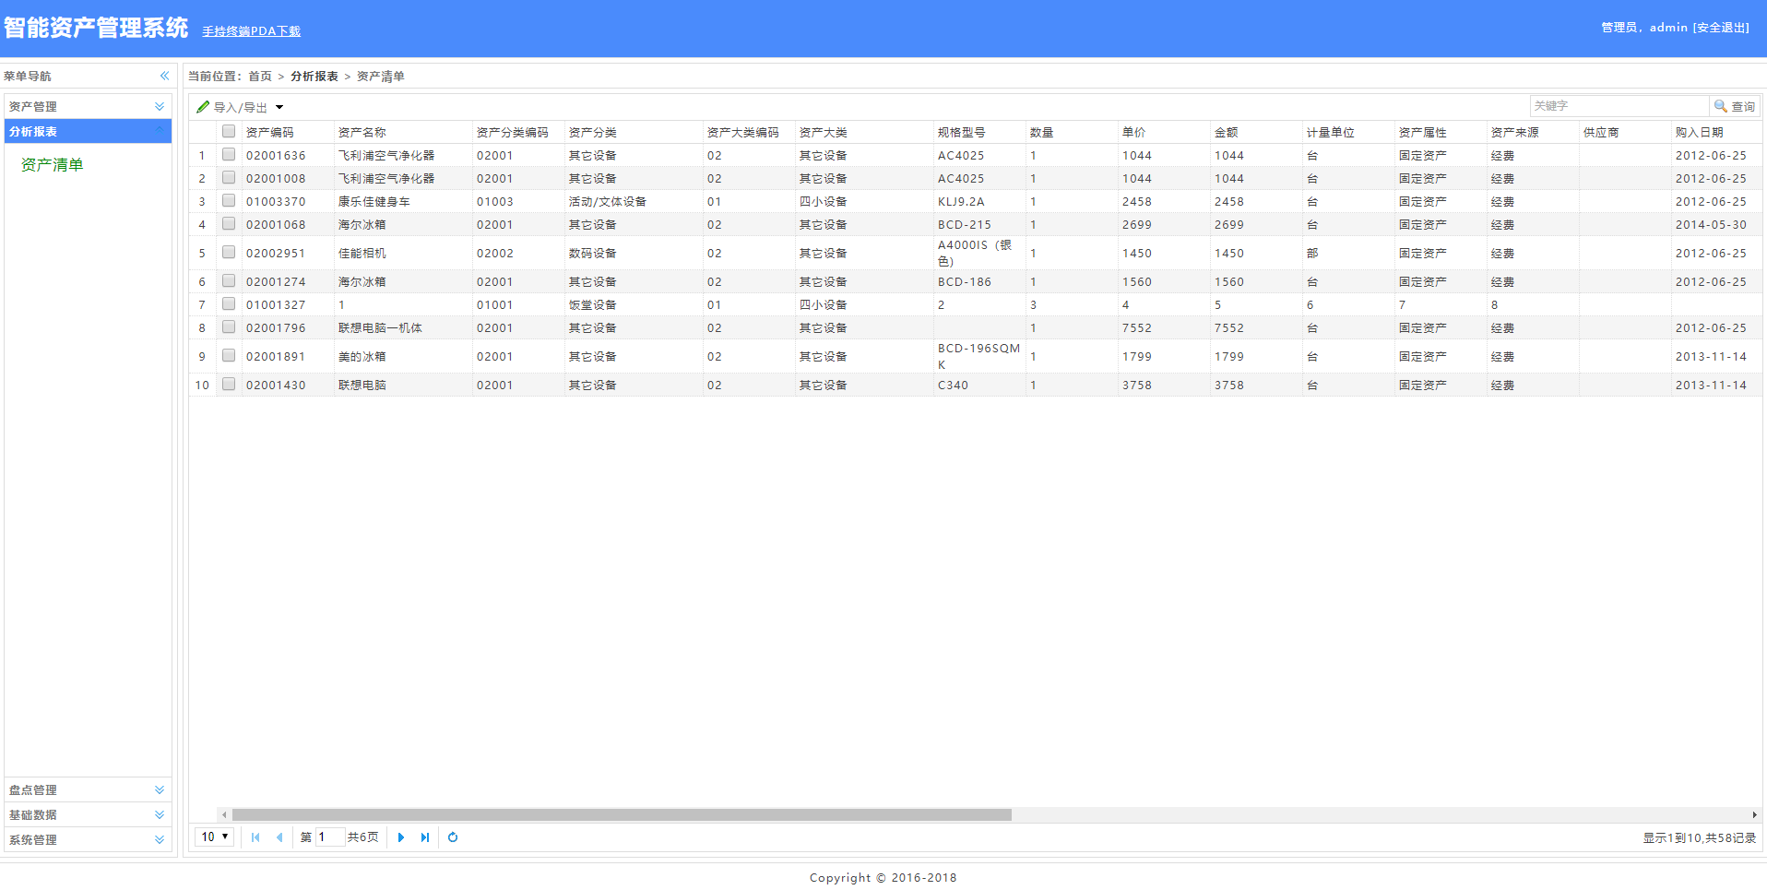Viewport: 1767px width, 890px height.
Task: Expand 盘点管理 section chevron
Action: 160,790
